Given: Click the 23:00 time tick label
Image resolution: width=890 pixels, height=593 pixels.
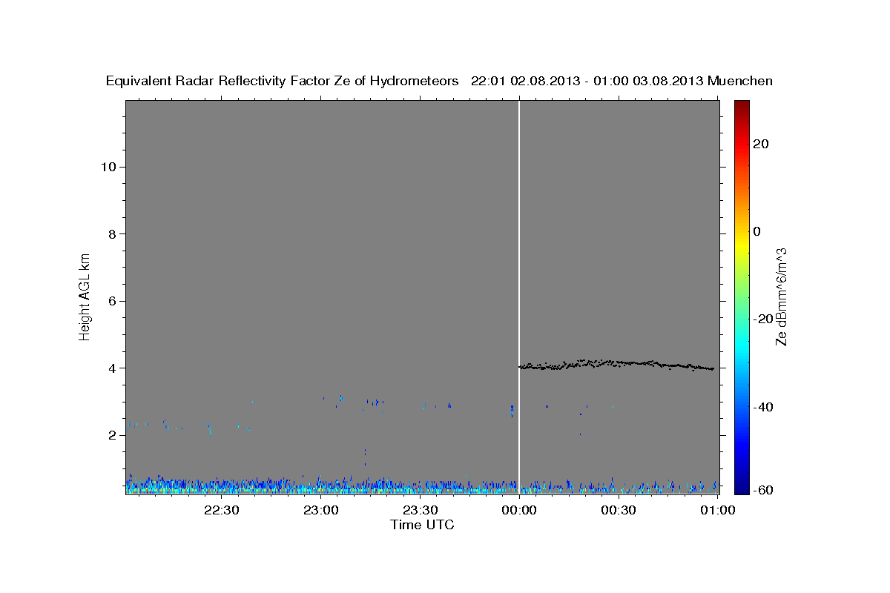Looking at the screenshot, I should click(320, 511).
